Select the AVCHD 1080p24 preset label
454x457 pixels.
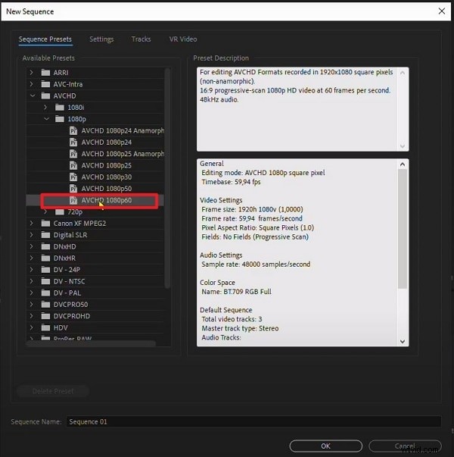pos(107,142)
